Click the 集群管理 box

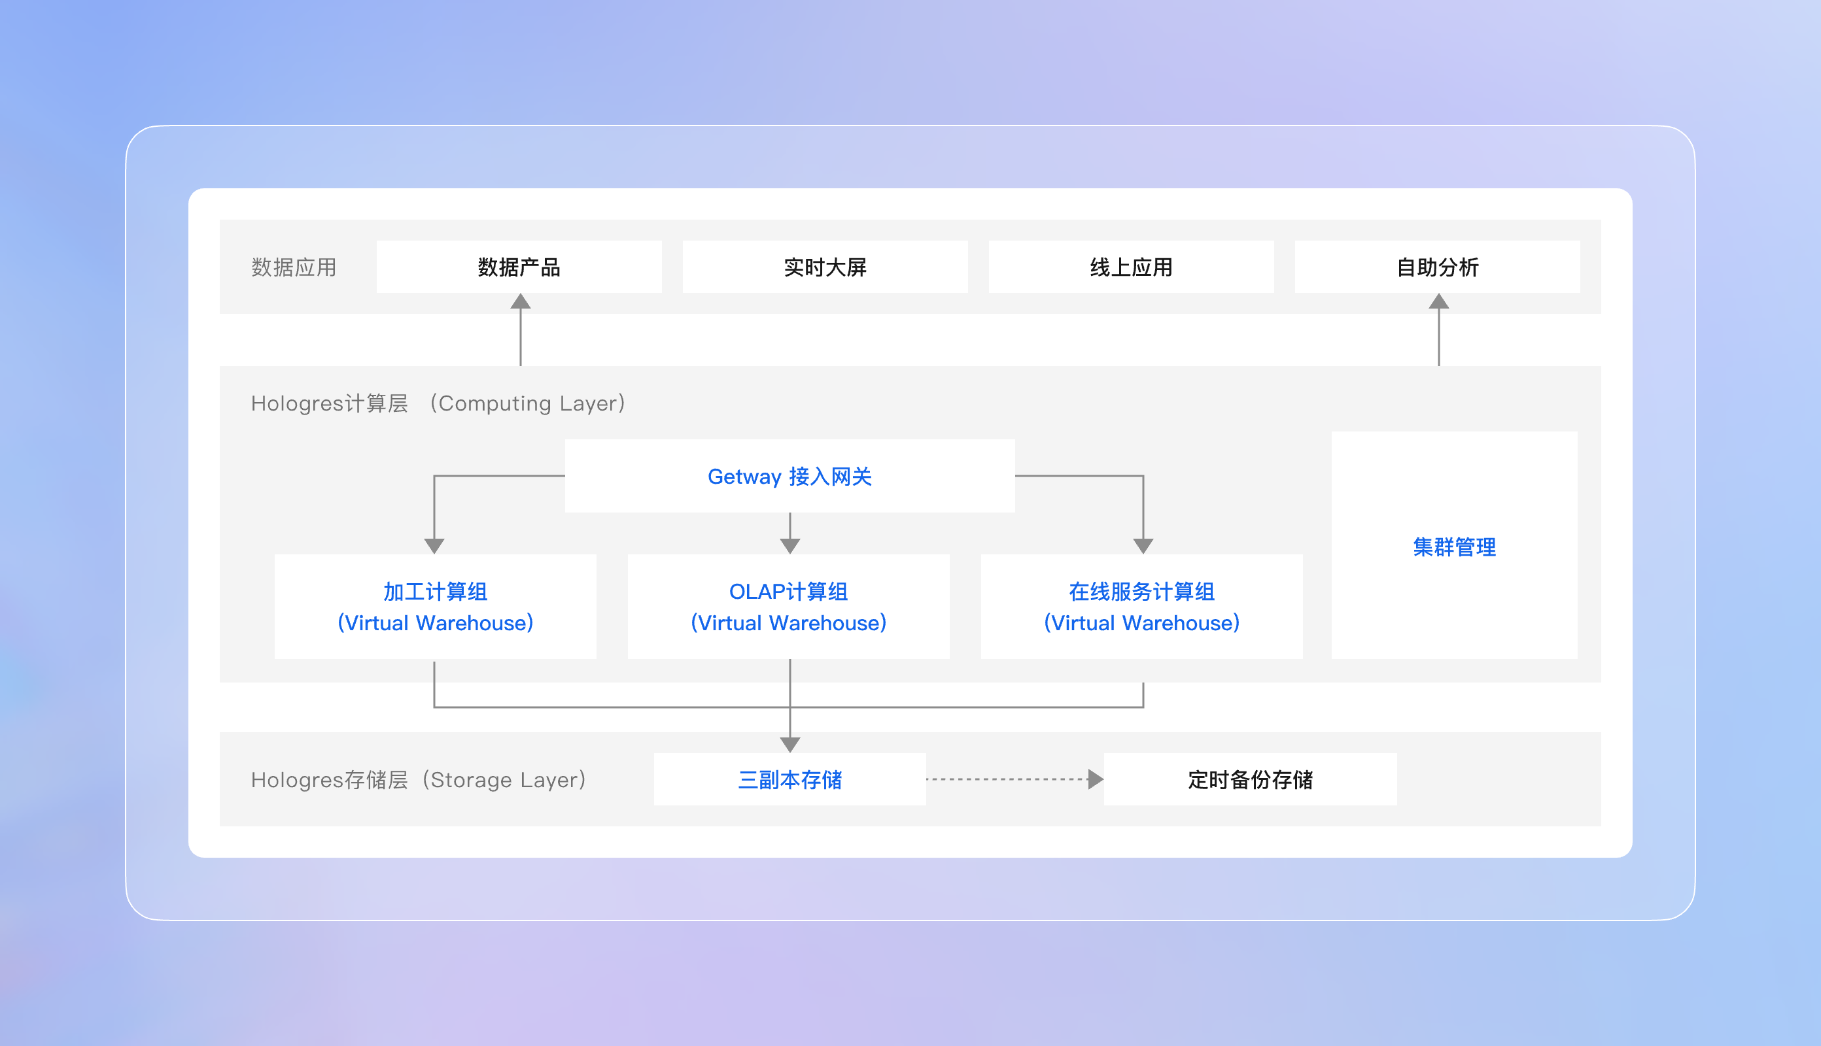1455,545
